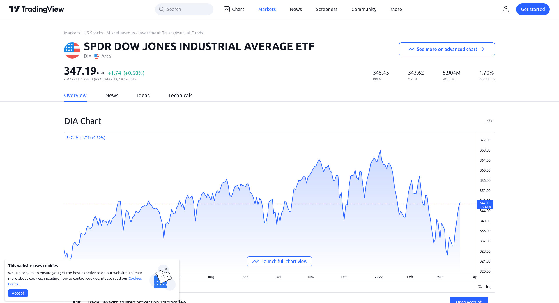Accept the cookies notice
559x303 pixels.
pos(18,293)
